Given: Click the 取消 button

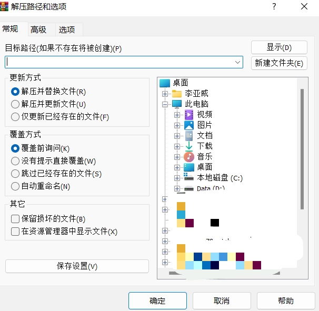Looking at the screenshot, I should point(222,301).
